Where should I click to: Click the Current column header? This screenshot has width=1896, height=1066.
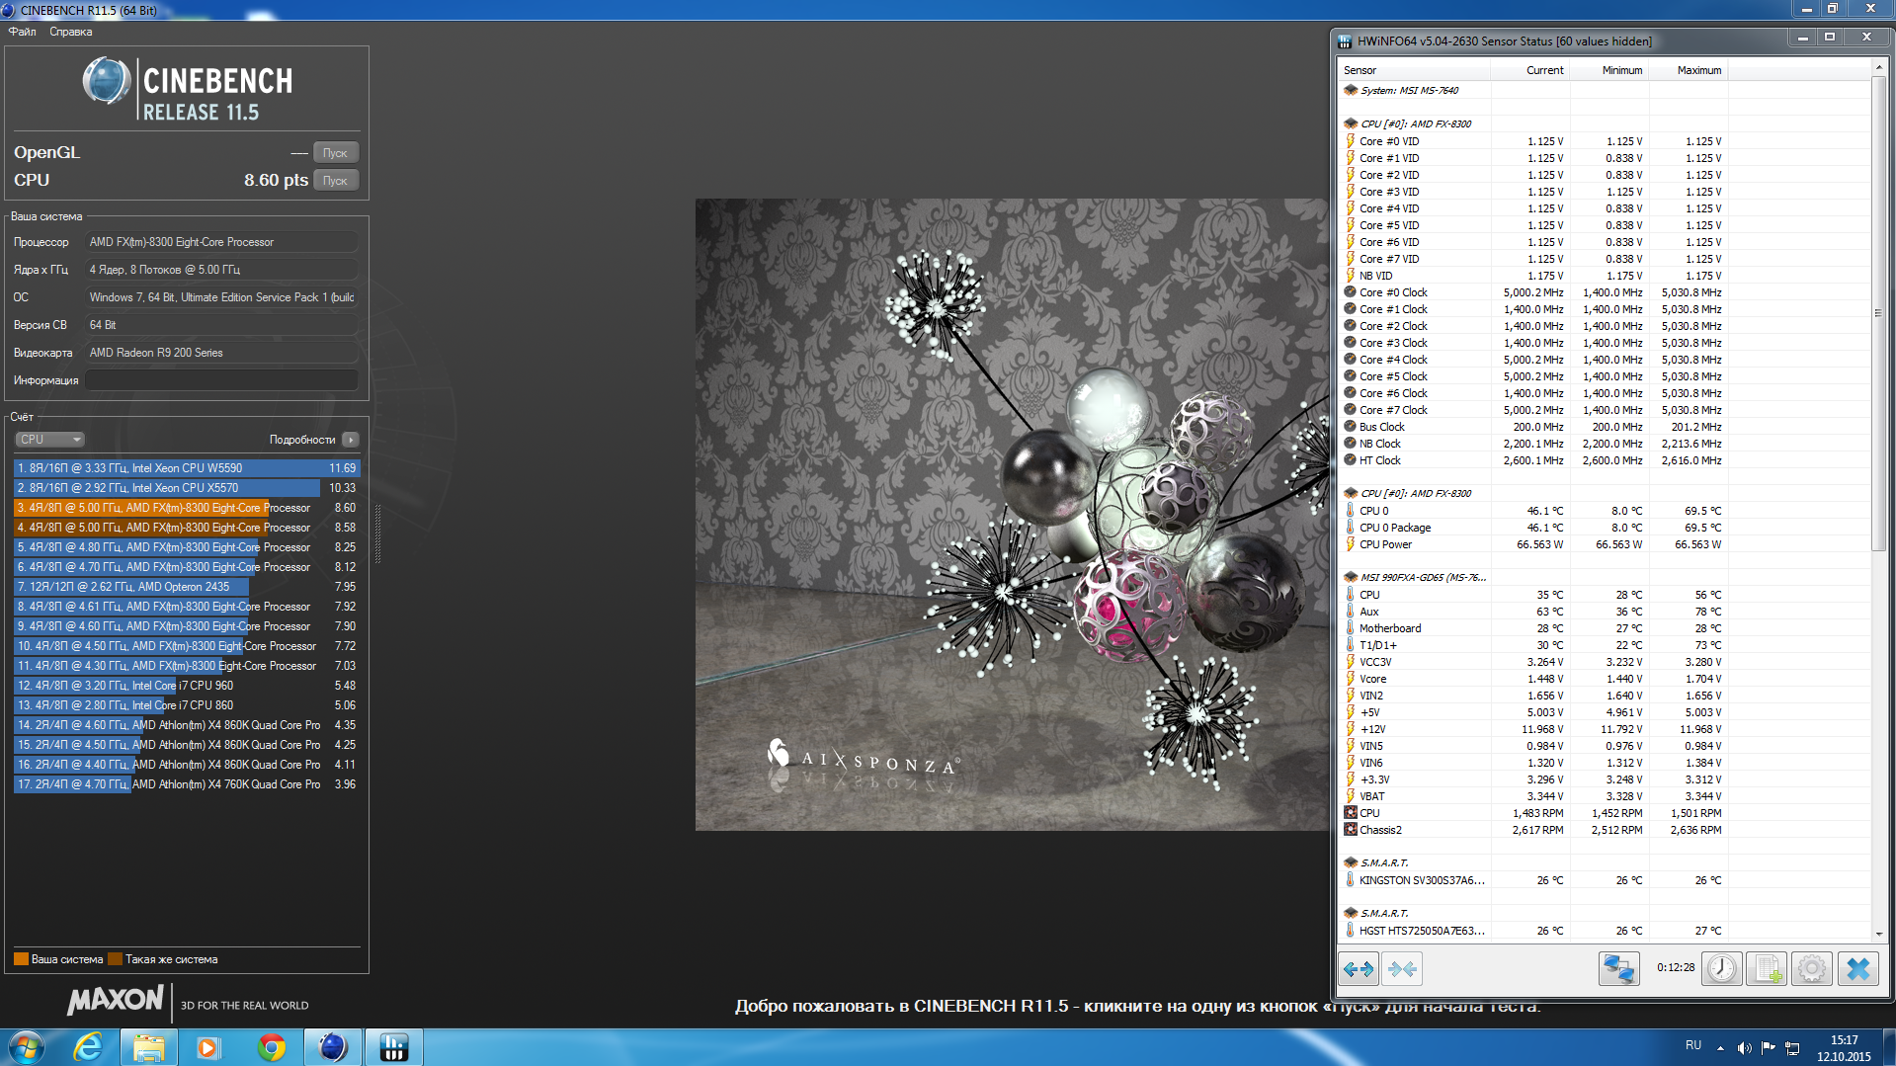(x=1529, y=70)
